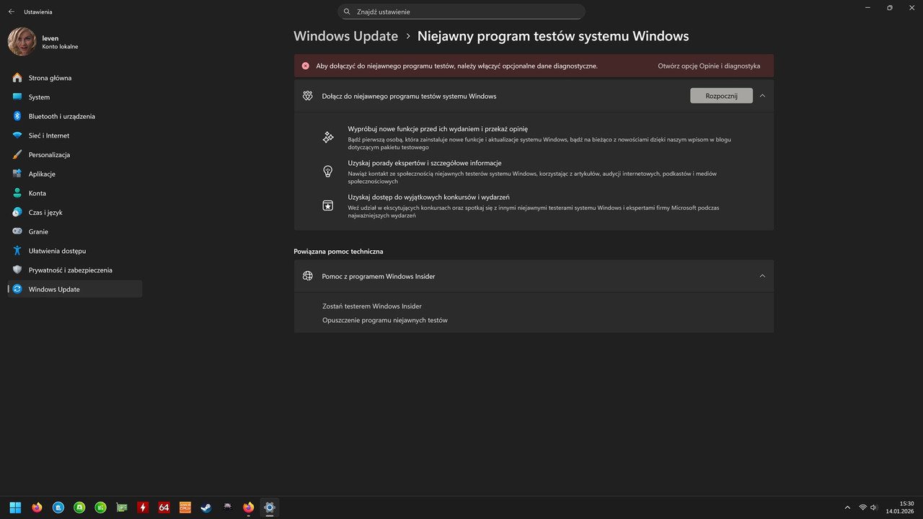The image size is (923, 519).
Task: Select Windows Update in the sidebar
Action: click(x=75, y=289)
